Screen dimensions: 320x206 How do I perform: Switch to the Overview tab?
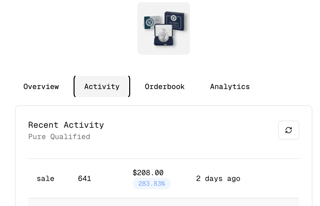click(41, 86)
